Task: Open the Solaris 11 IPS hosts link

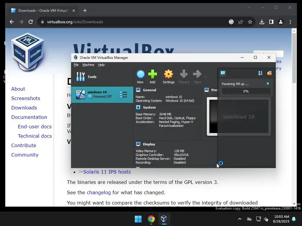Action: pos(107,172)
